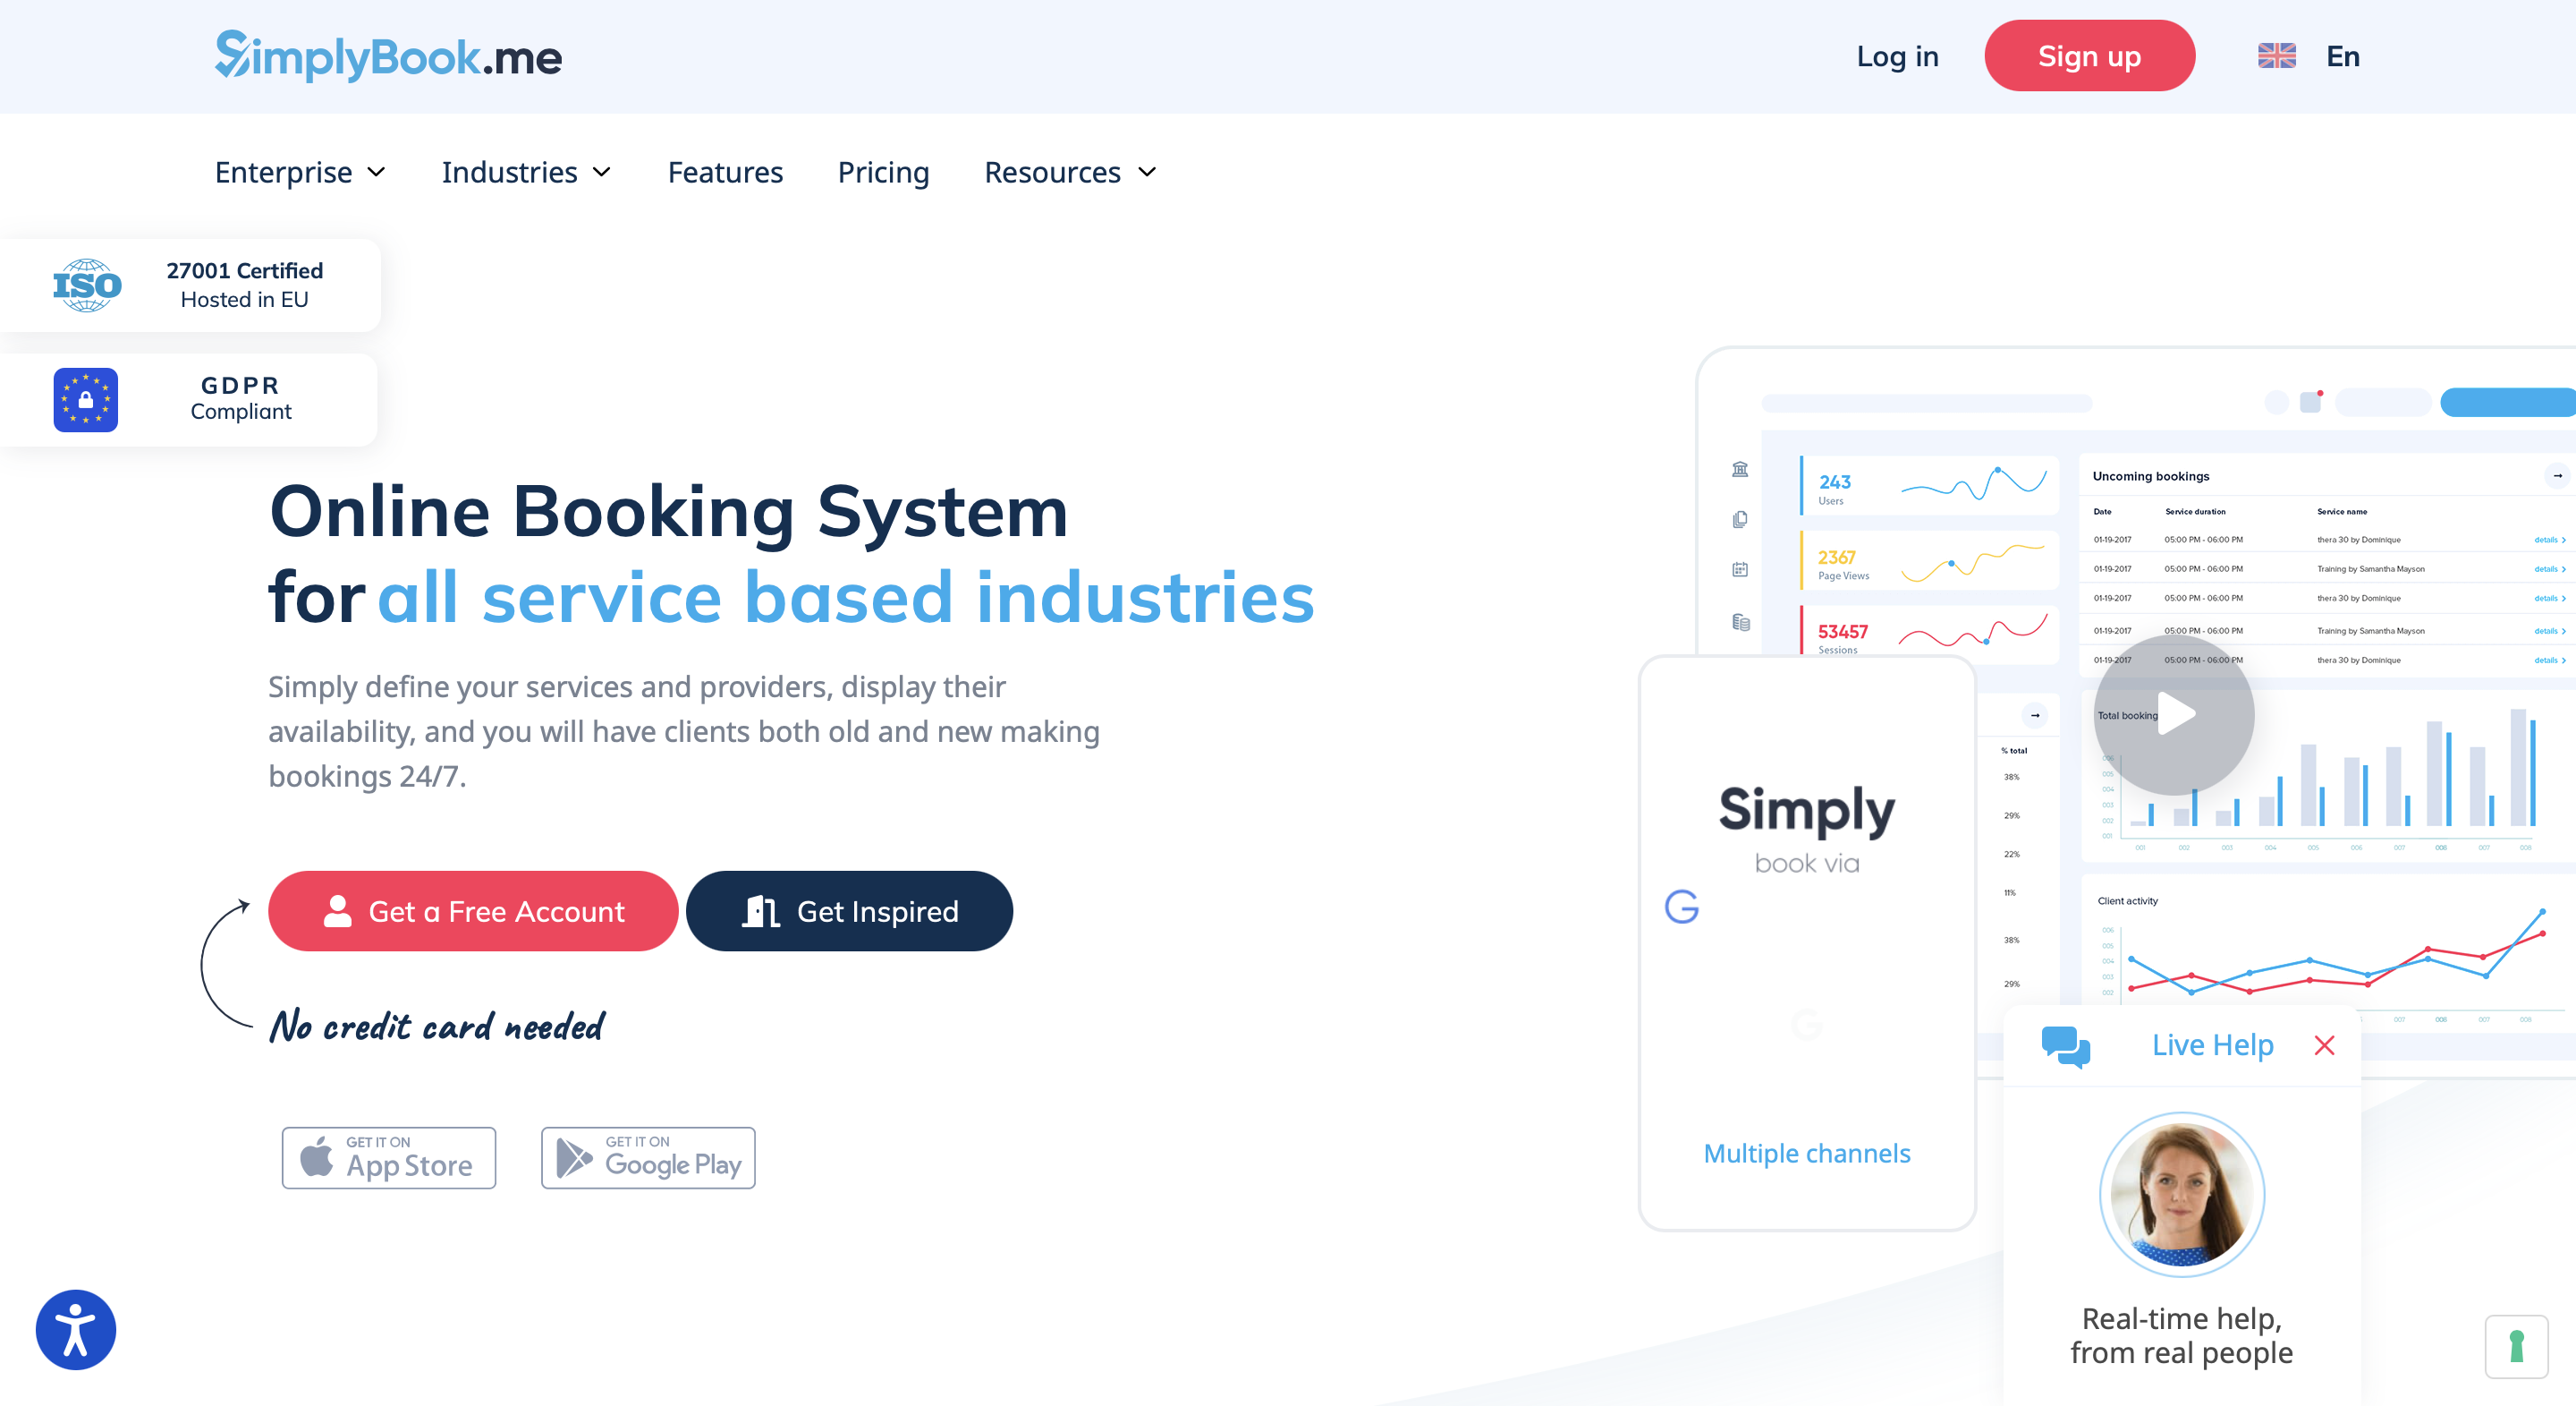Image resolution: width=2576 pixels, height=1406 pixels.
Task: Click the bank building icon in dashboard sidebar
Action: 1741,471
